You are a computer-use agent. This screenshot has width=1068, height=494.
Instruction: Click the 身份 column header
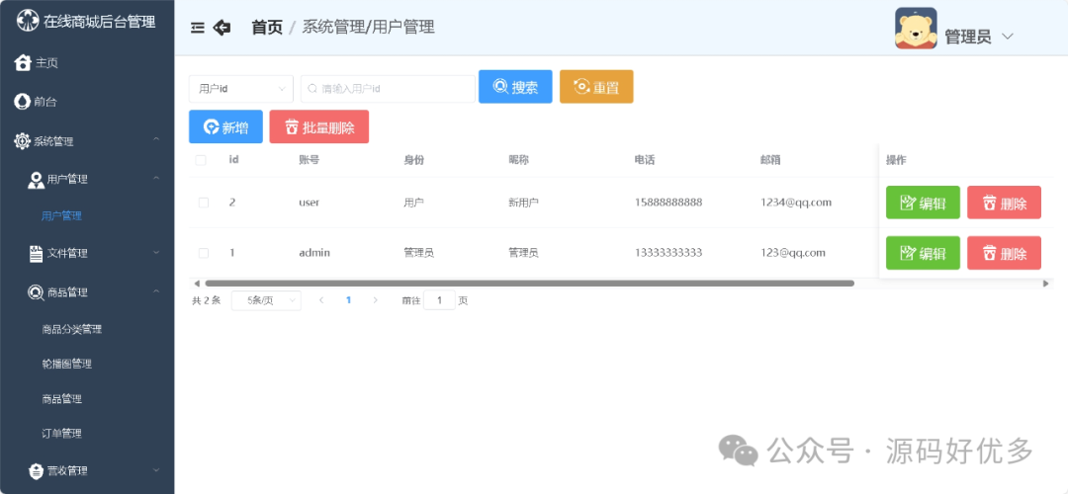(x=414, y=161)
